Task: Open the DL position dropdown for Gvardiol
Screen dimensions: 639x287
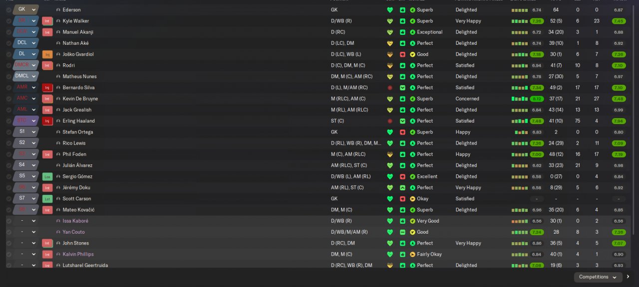Action: pyautogui.click(x=26, y=54)
